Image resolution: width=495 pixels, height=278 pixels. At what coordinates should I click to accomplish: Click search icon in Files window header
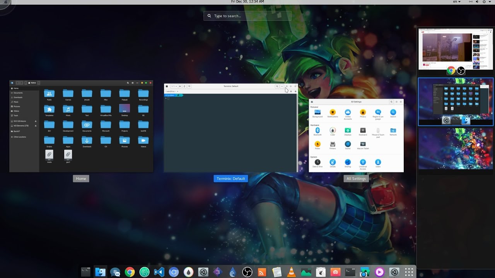pos(128,83)
